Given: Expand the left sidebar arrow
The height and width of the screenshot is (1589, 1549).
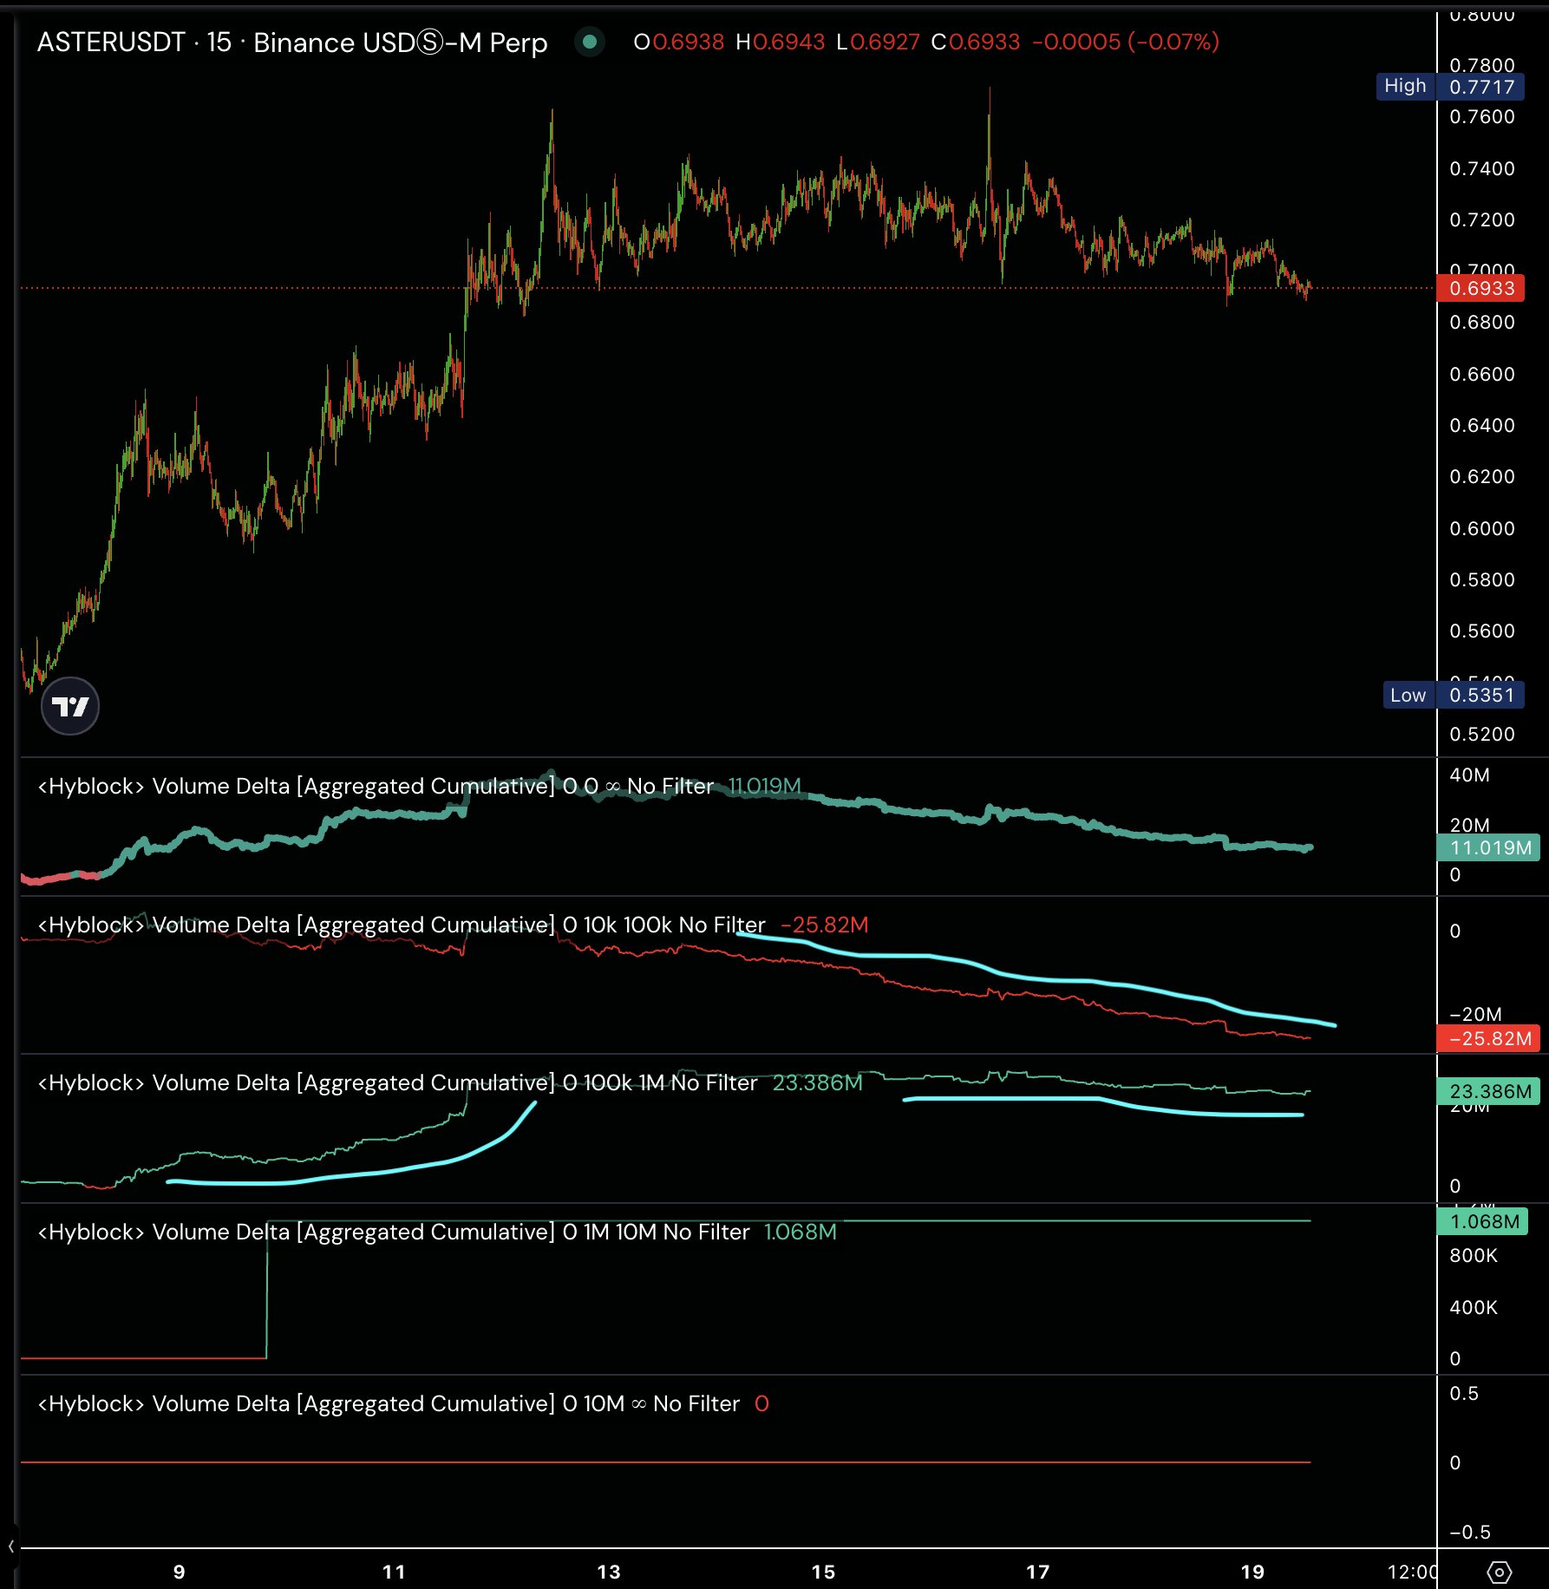Looking at the screenshot, I should coord(10,1546).
